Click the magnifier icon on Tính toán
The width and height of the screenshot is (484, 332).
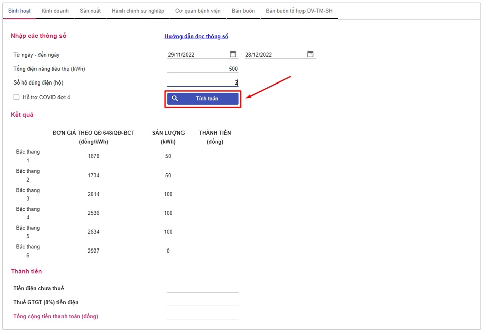(x=175, y=99)
